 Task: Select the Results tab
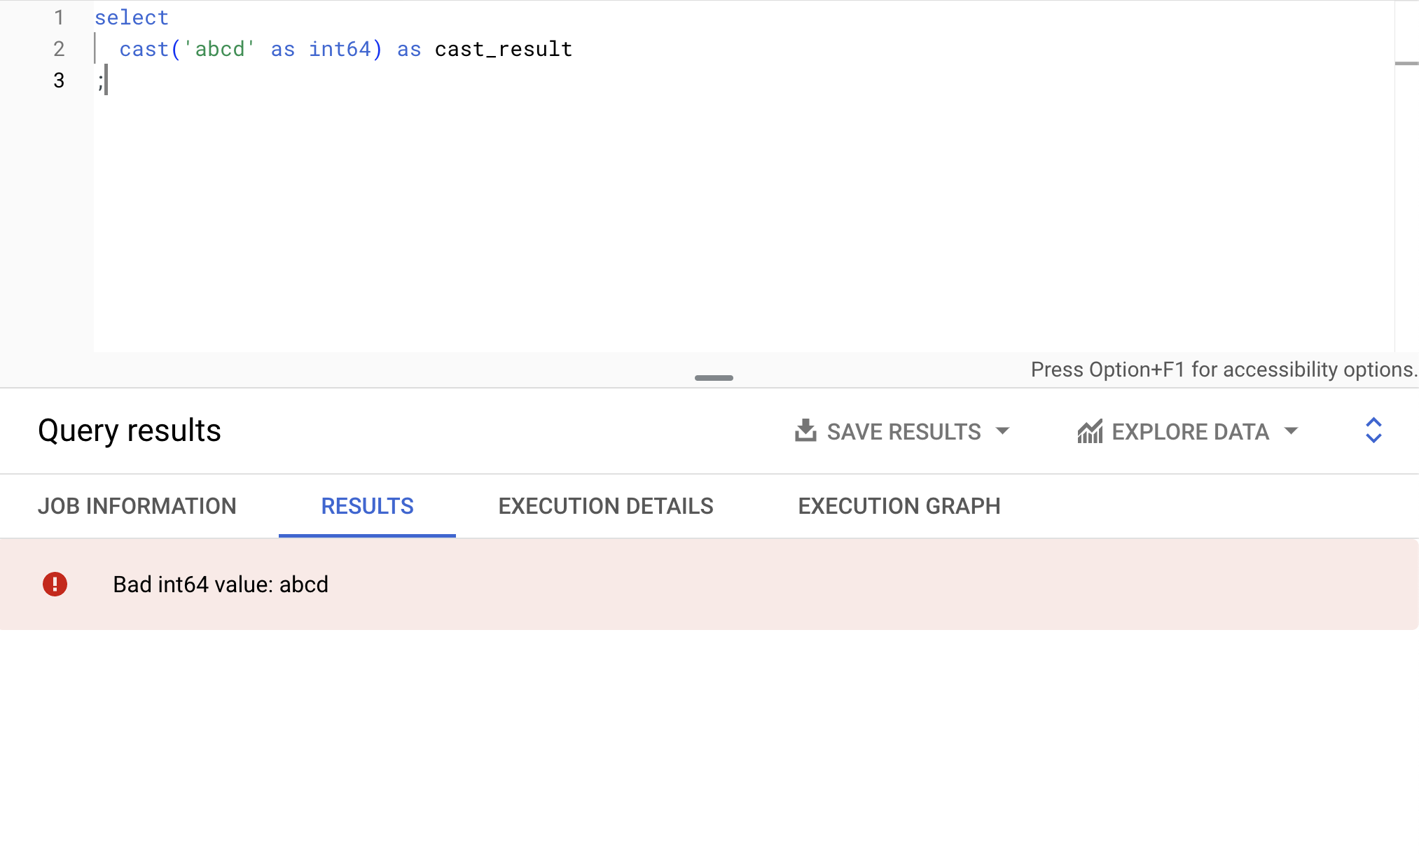[x=367, y=506]
